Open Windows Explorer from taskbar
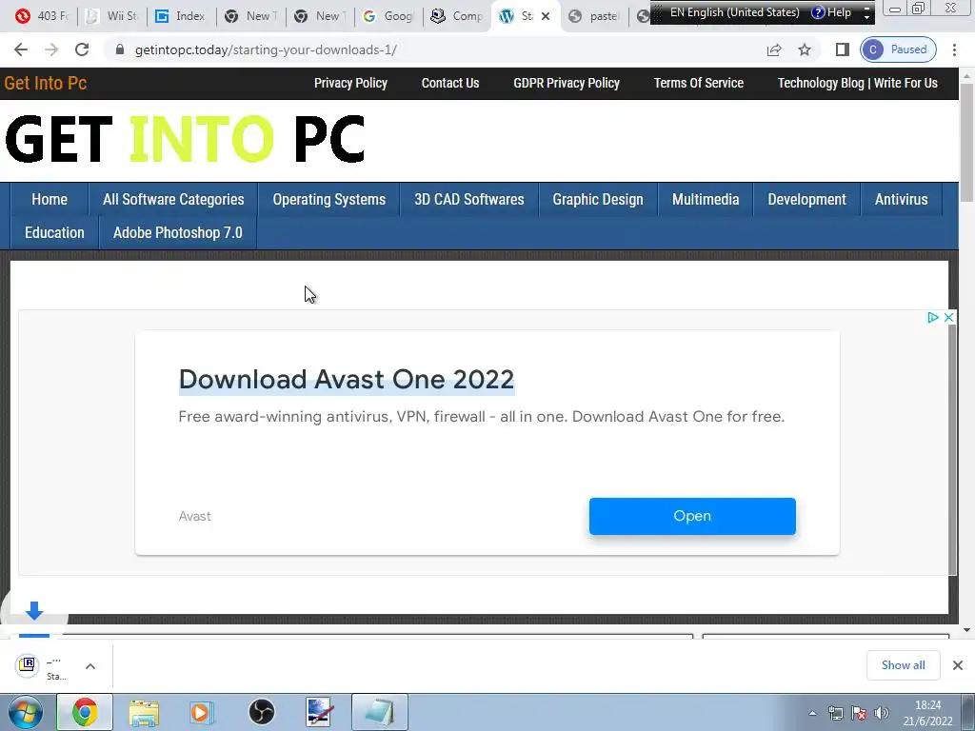The image size is (975, 731). click(x=144, y=712)
